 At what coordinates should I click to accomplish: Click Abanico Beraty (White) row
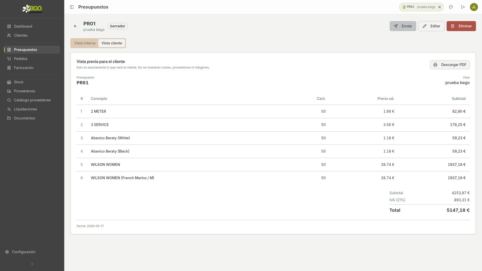(x=273, y=138)
